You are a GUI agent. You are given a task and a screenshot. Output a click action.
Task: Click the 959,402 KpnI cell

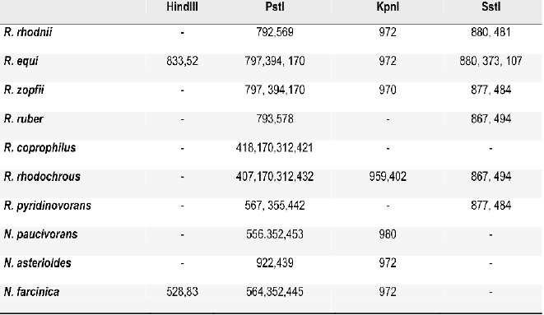(x=388, y=177)
